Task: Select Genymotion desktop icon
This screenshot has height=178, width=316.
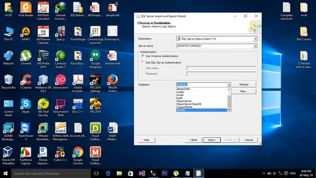Action: point(61,82)
